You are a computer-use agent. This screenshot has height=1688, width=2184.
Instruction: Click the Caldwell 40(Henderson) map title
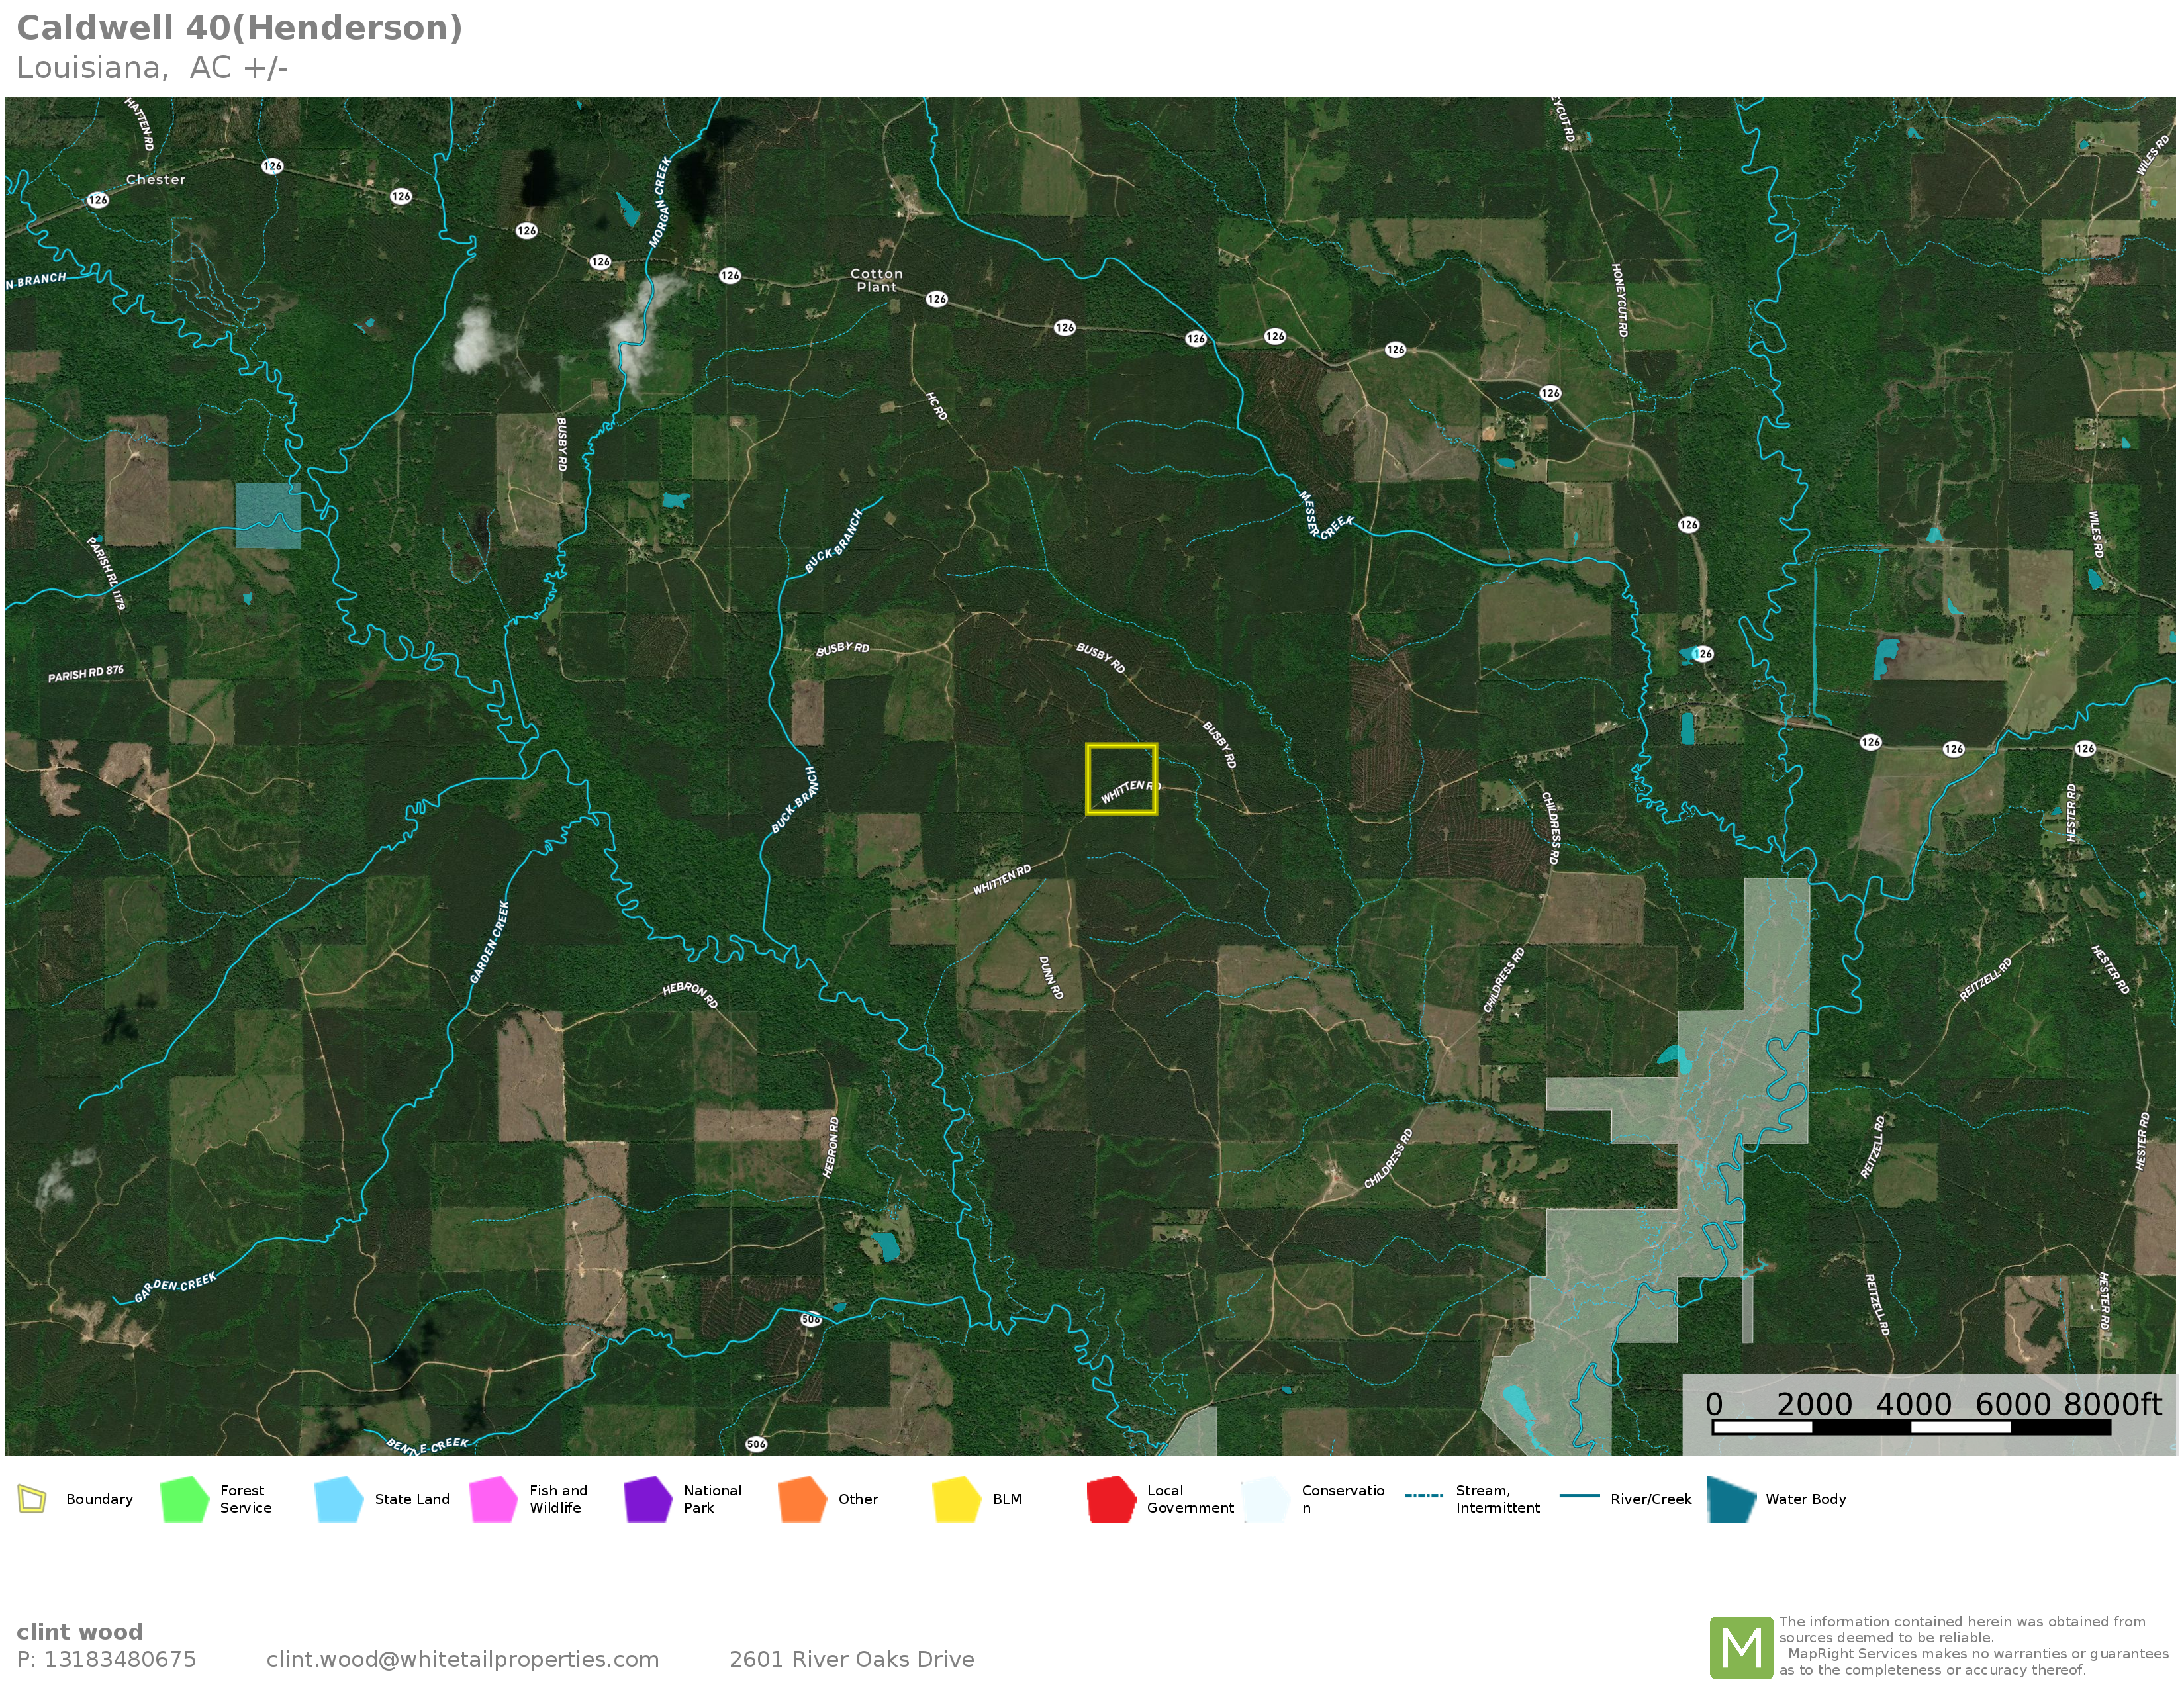(240, 28)
